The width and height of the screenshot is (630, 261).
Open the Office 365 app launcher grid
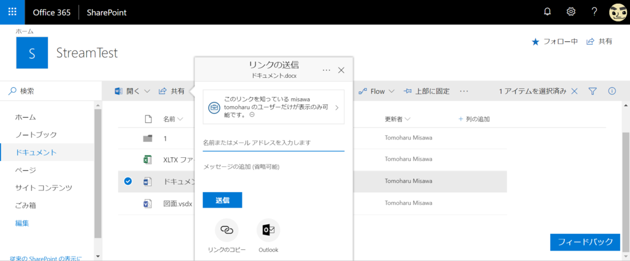click(x=12, y=12)
